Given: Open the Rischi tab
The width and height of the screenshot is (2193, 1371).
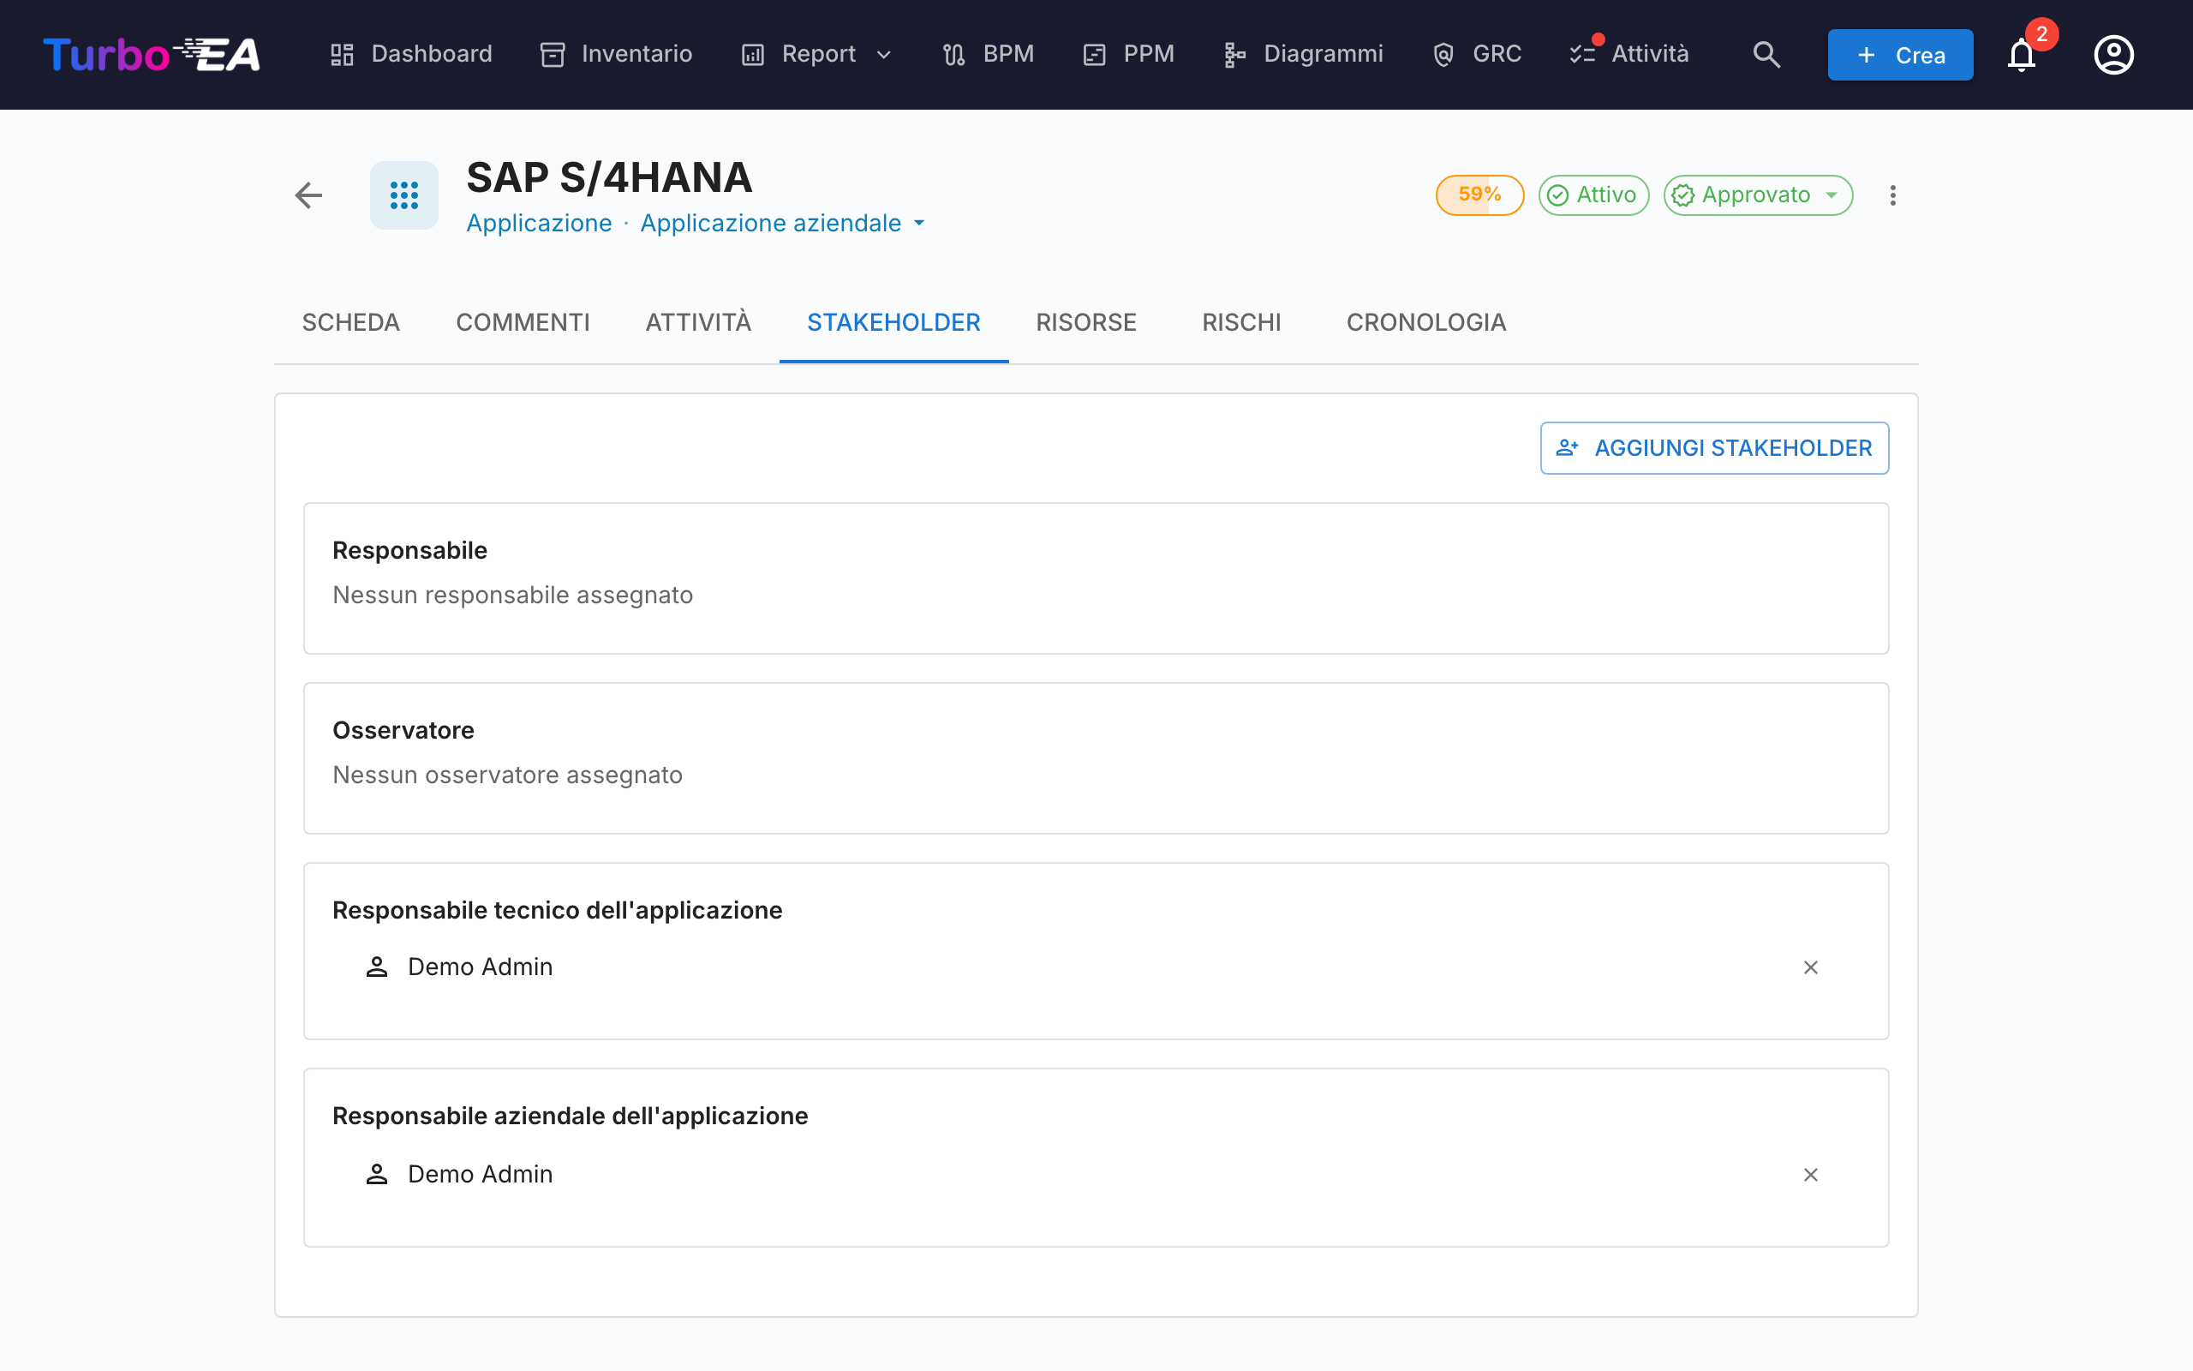Looking at the screenshot, I should point(1241,323).
